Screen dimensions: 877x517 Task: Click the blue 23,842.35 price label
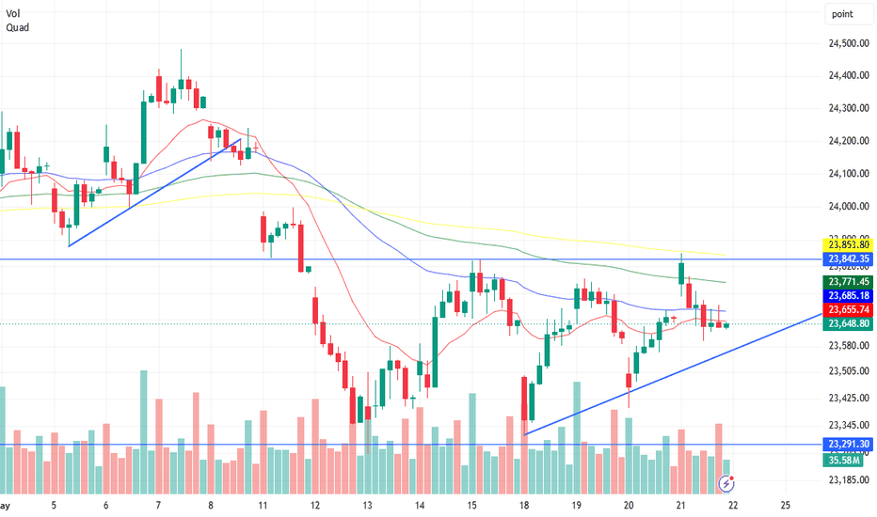pos(848,258)
